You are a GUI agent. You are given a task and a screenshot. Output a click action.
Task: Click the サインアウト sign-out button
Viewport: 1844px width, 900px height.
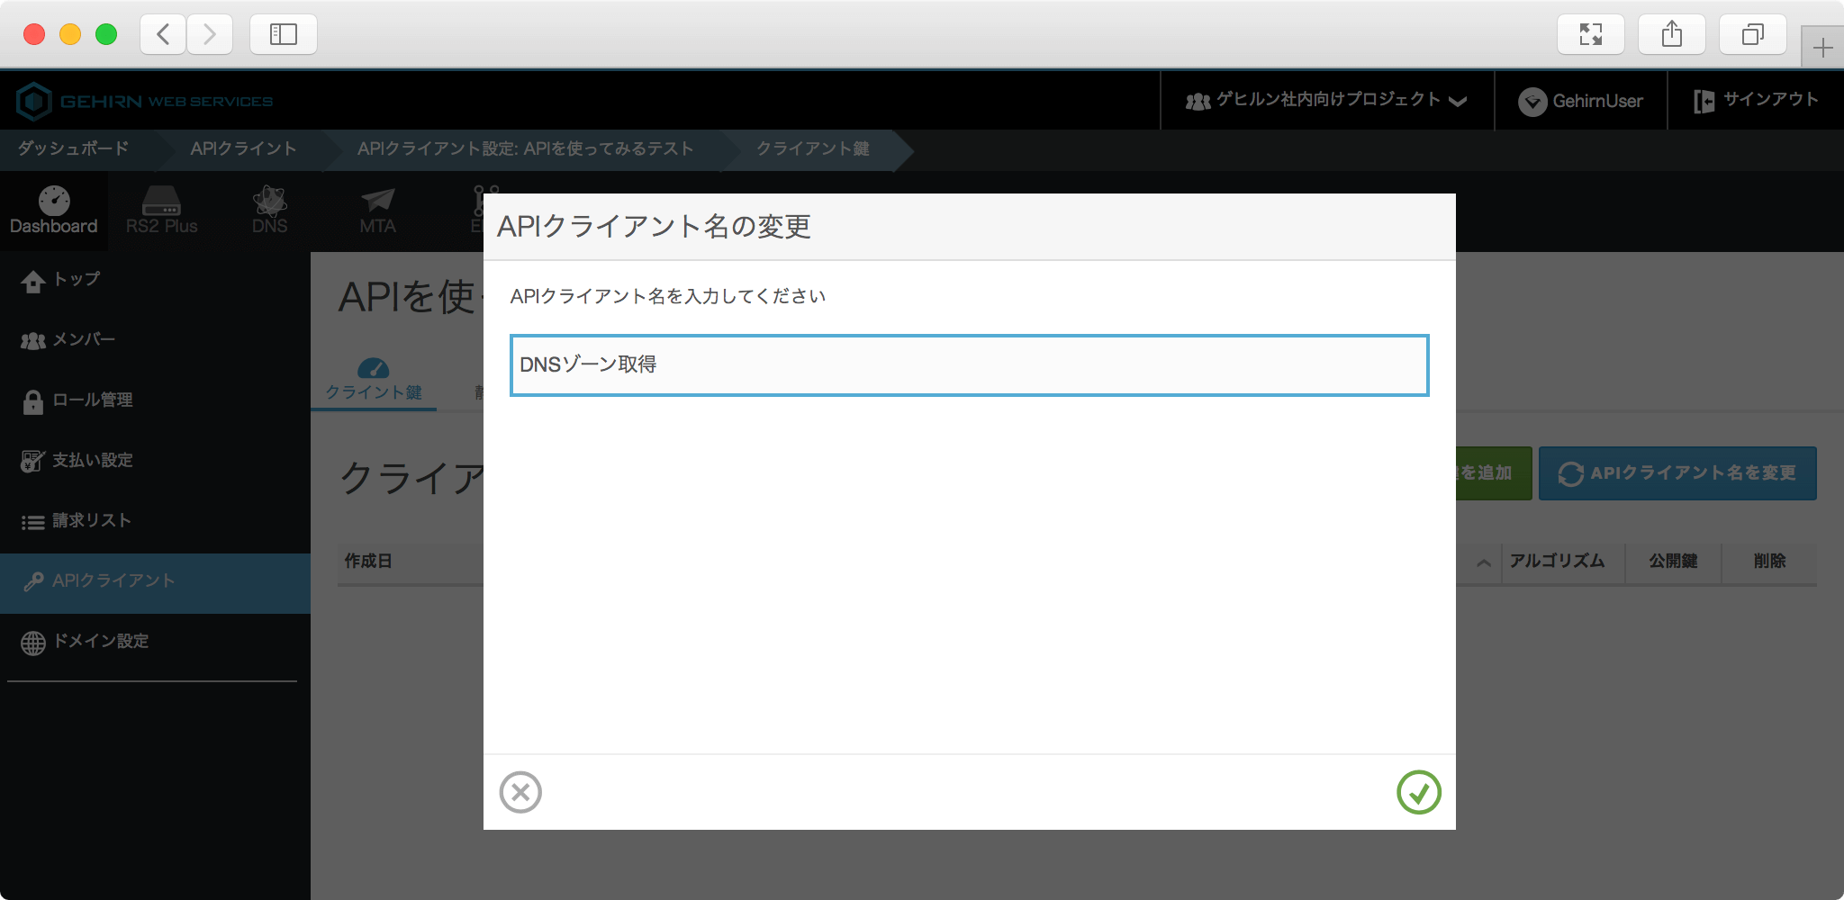1756,101
